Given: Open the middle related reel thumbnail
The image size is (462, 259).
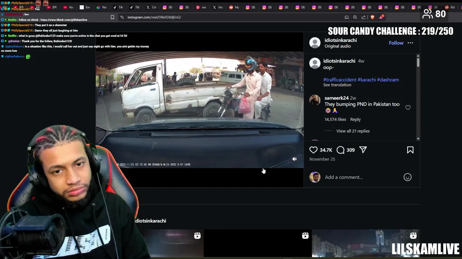Looking at the screenshot, I should click(258, 244).
